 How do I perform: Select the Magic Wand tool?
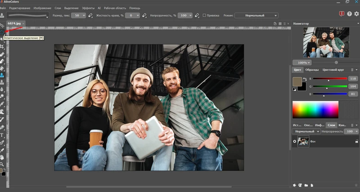tap(1, 39)
